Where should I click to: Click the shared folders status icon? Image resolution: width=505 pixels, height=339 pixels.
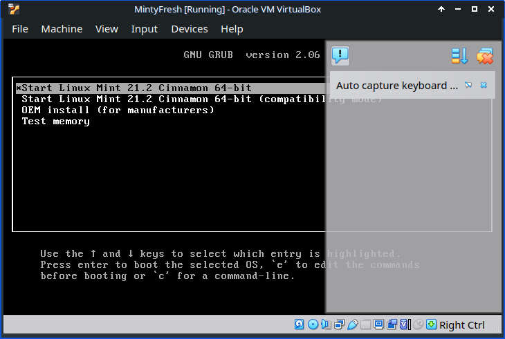pyautogui.click(x=365, y=325)
